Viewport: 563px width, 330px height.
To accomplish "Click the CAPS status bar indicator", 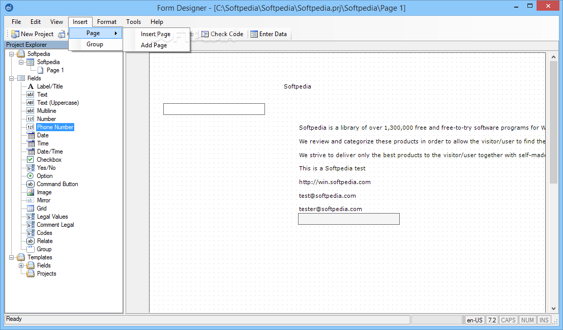I will click(508, 320).
